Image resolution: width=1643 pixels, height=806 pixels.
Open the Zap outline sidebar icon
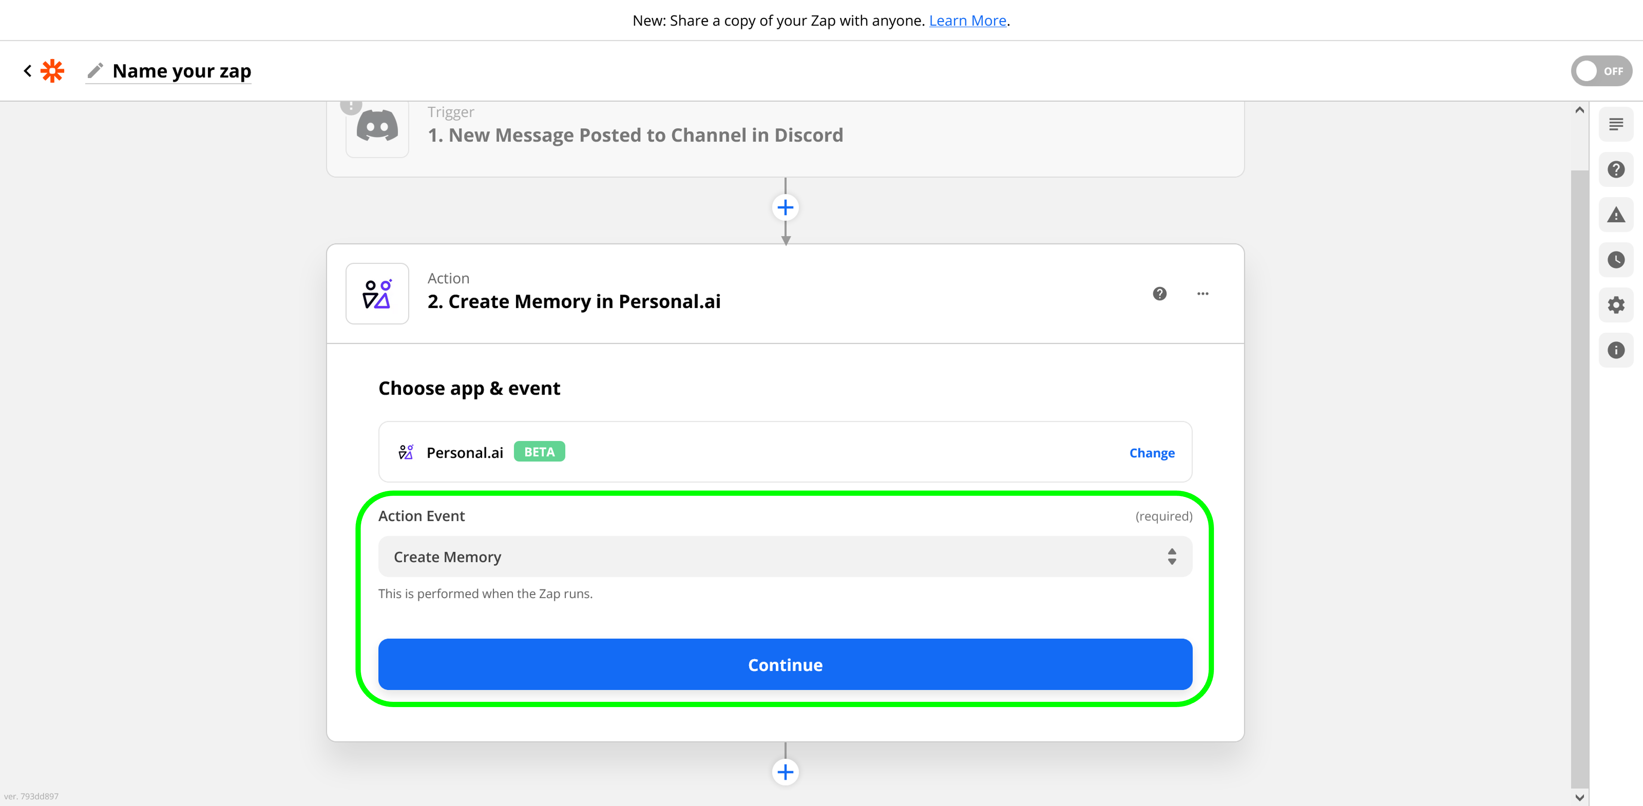point(1616,124)
